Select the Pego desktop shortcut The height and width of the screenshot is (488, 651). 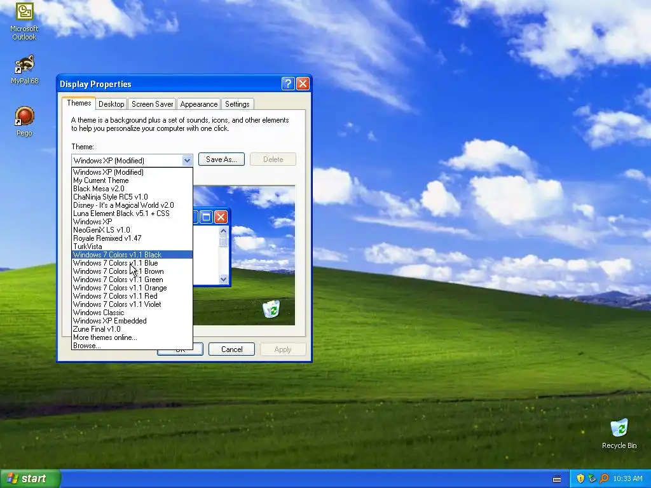pos(24,121)
